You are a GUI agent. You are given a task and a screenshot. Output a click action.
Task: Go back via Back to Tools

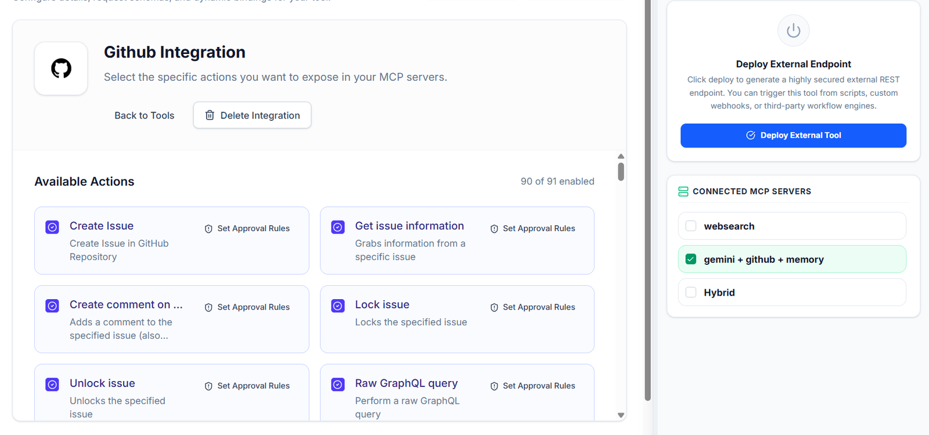pos(144,116)
